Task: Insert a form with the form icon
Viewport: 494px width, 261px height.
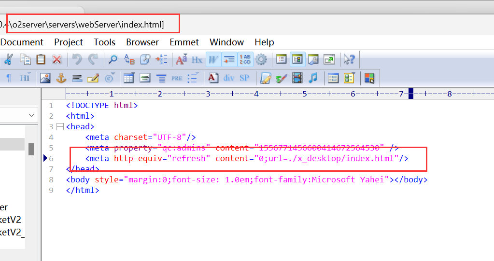Action: pos(333,78)
